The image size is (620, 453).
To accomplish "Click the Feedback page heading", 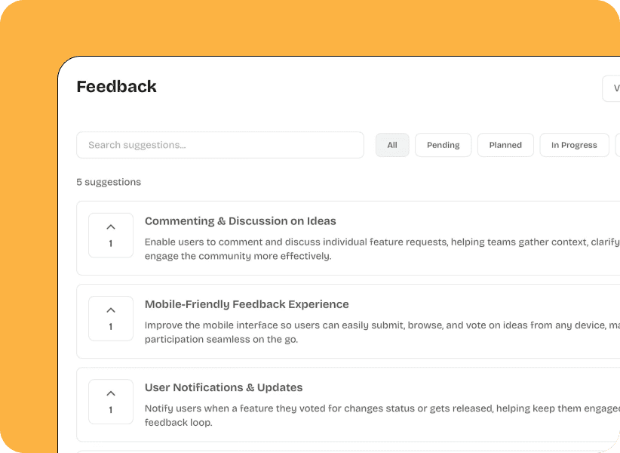I will click(x=116, y=86).
